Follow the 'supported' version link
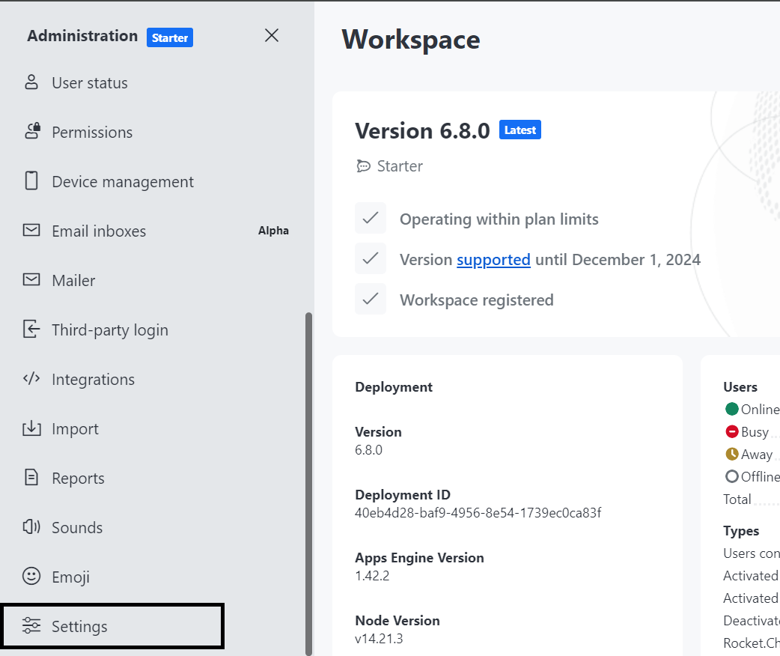 click(x=493, y=259)
